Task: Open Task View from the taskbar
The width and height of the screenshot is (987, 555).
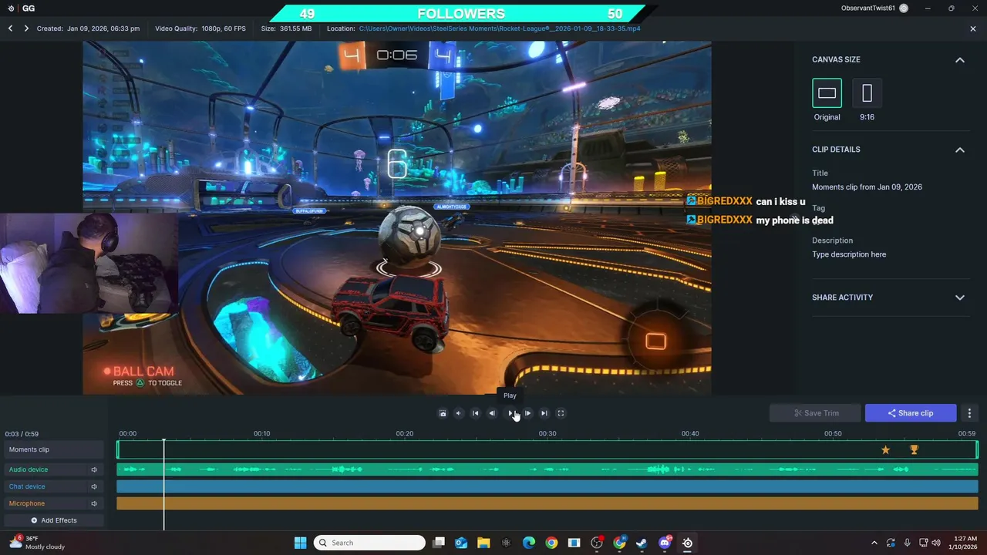Action: click(x=439, y=543)
